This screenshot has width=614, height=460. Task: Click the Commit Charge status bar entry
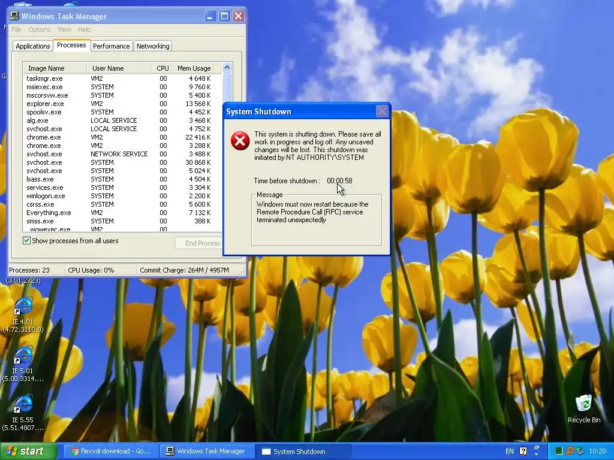pos(188,270)
